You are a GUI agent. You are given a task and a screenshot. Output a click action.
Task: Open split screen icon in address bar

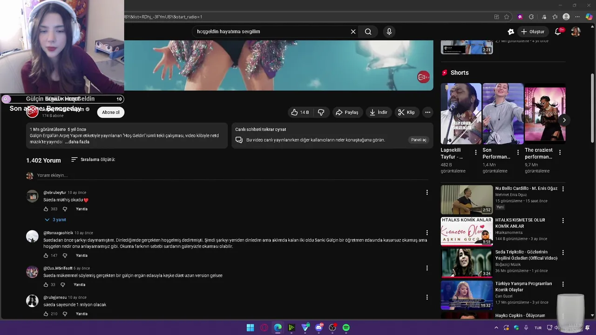(x=496, y=17)
